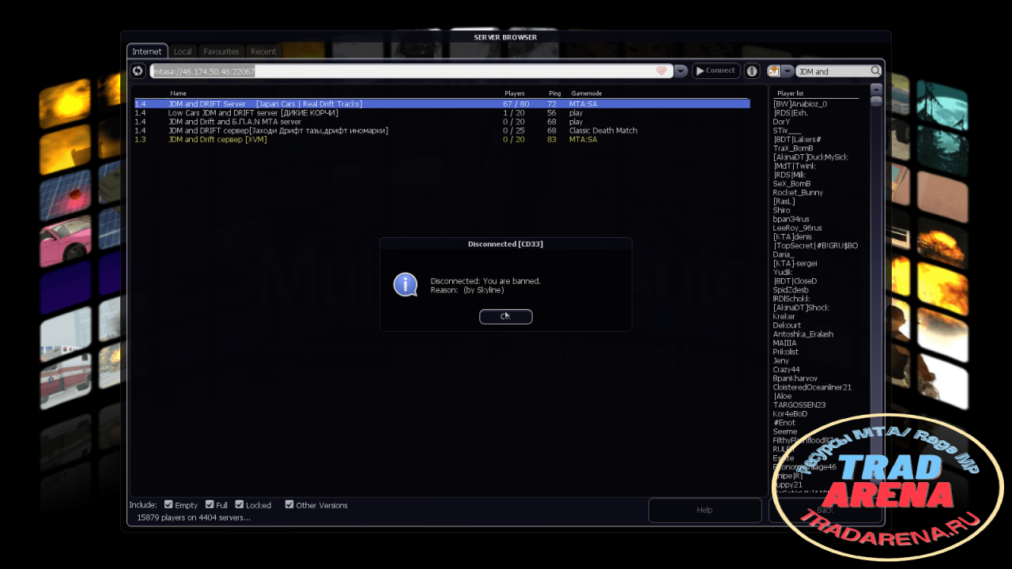1012x569 pixels.
Task: Click the search type icon beside search box
Action: click(773, 71)
